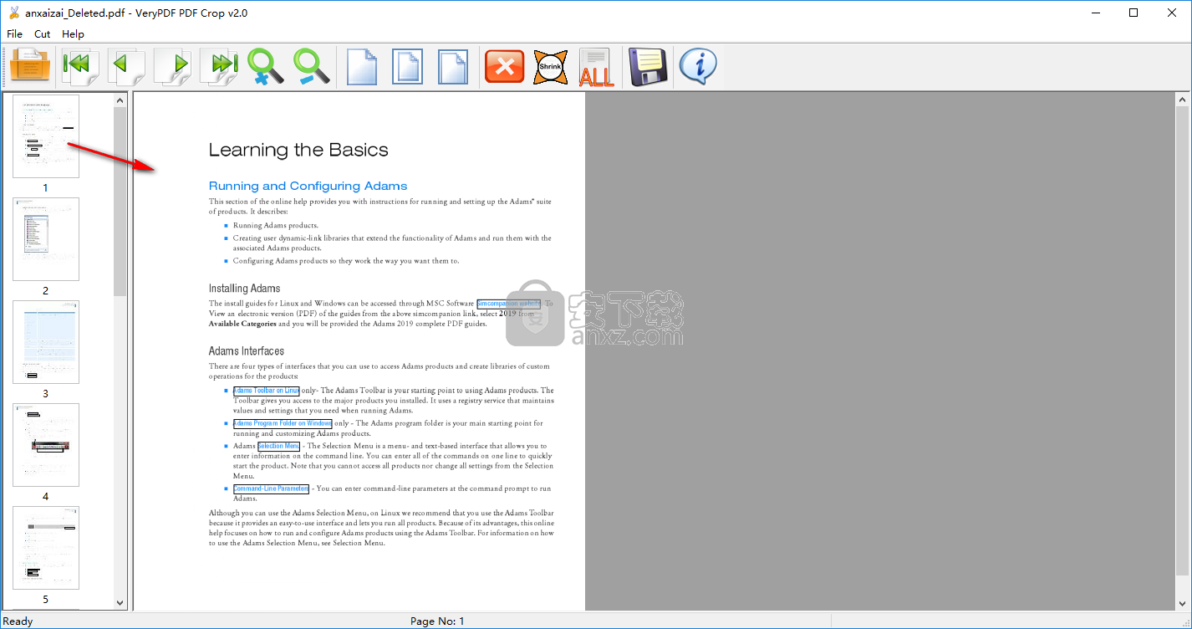Click the thumbnail panel scroll-down arrow
Viewport: 1192px width, 629px height.
tap(120, 602)
